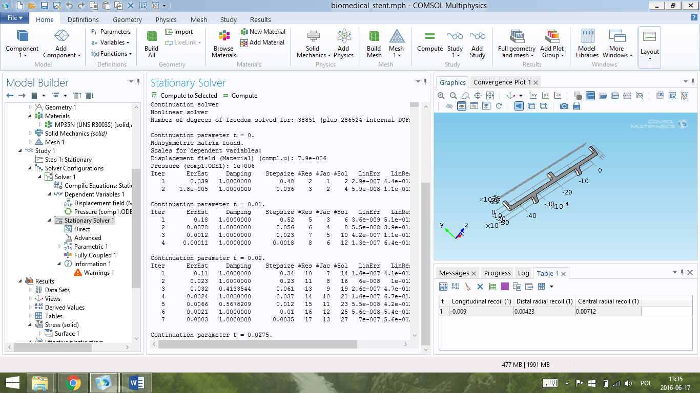Open file using the folder icon
The width and height of the screenshot is (700, 393).
point(32,6)
